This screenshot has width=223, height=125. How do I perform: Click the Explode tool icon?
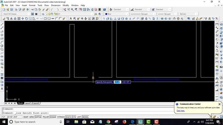[64, 18]
